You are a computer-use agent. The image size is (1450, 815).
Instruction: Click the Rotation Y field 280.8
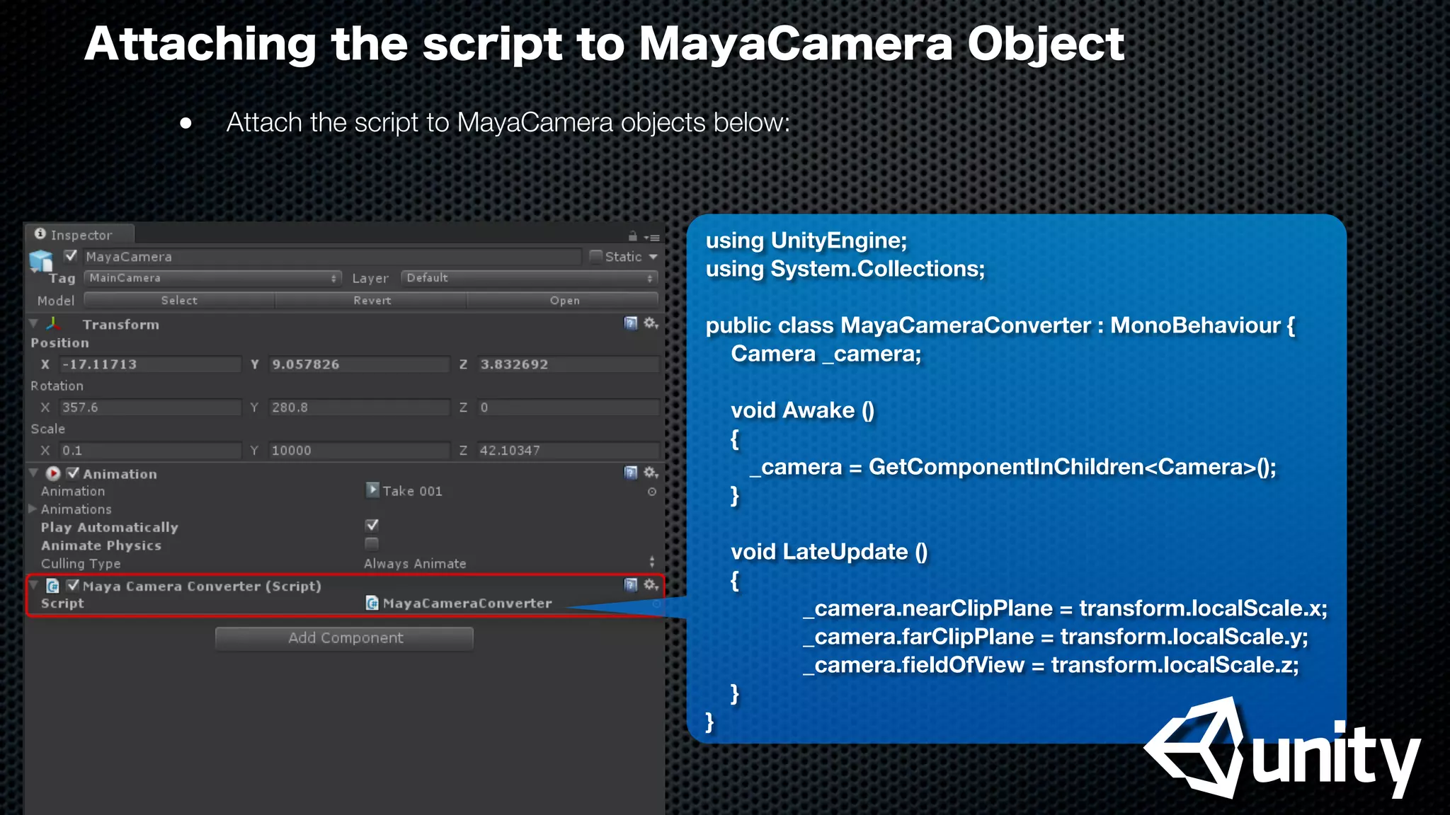(x=359, y=407)
